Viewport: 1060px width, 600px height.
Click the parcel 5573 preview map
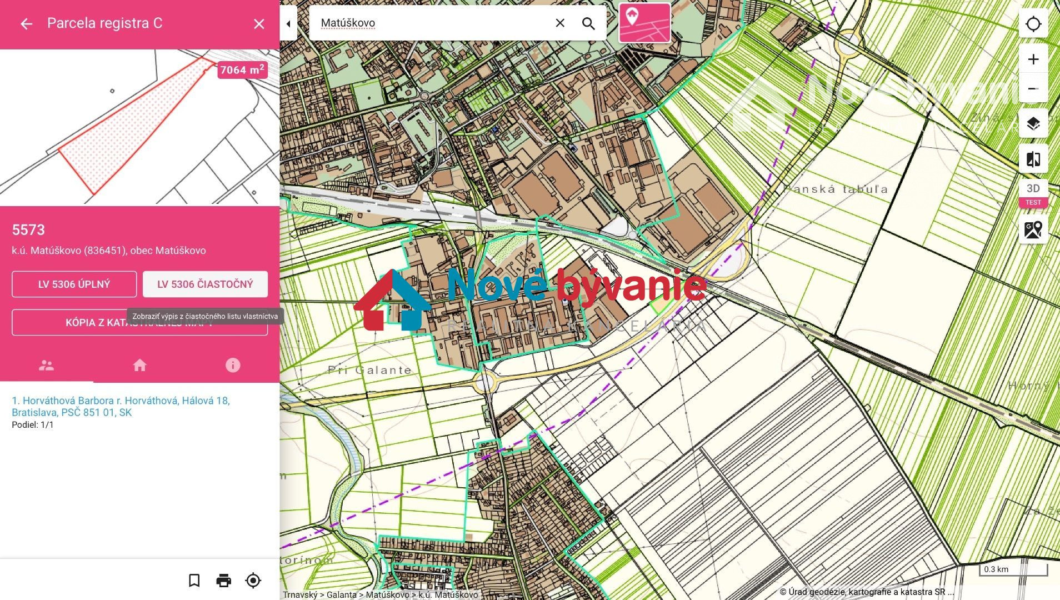(x=139, y=127)
